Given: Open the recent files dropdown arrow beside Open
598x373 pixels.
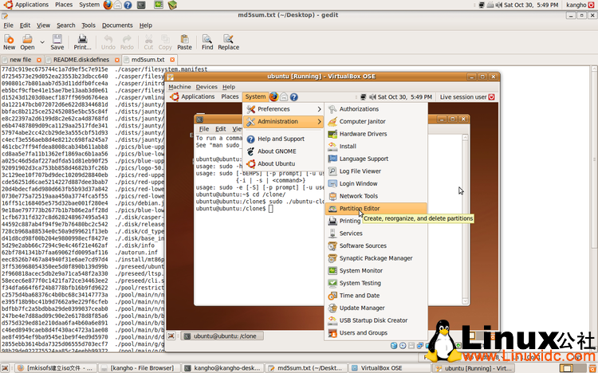Looking at the screenshot, I should 42,42.
